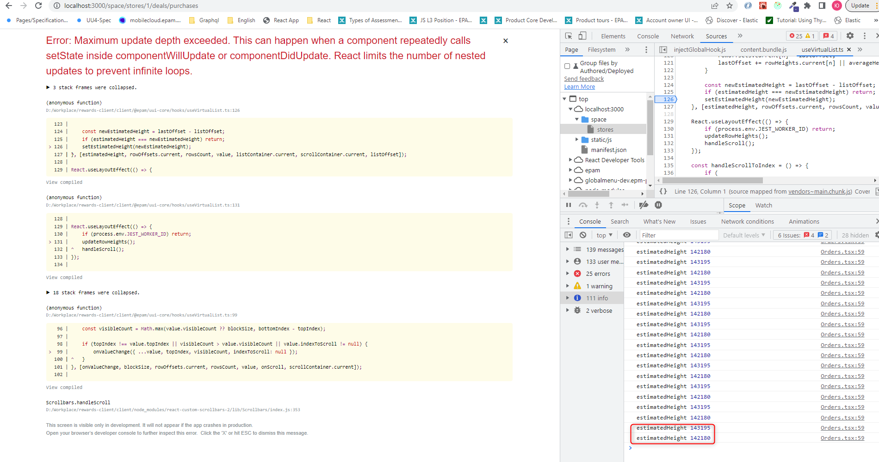This screenshot has height=462, width=879.
Task: Click the step into next function call icon
Action: (x=597, y=205)
